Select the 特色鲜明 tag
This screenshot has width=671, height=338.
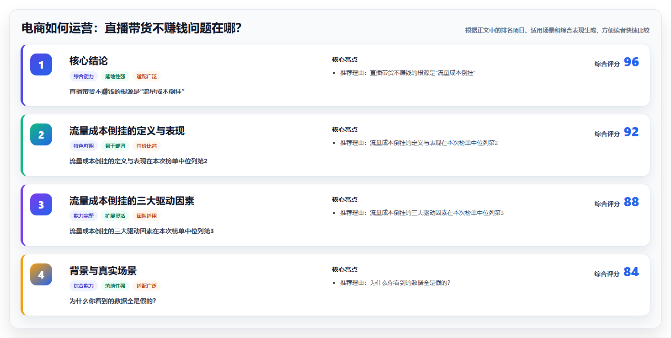(x=84, y=146)
